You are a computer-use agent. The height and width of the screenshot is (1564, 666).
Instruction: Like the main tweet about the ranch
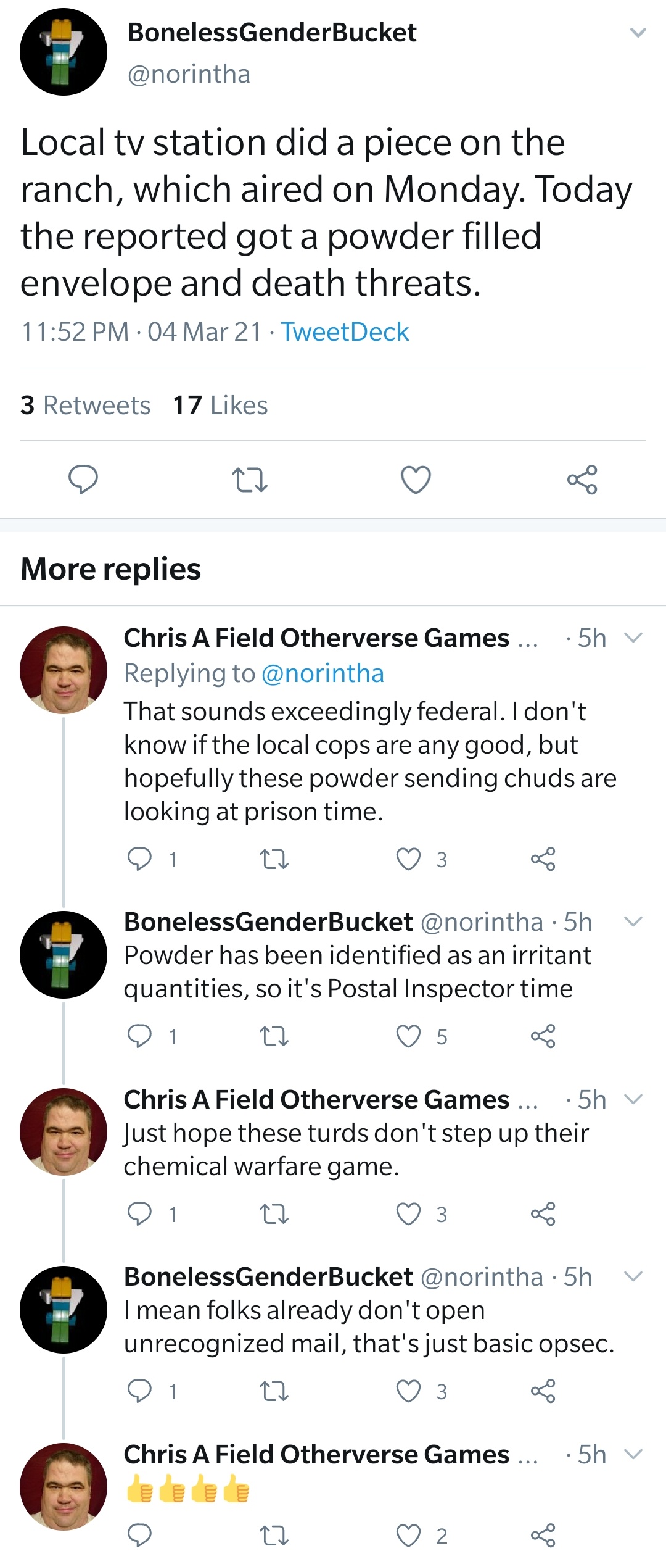(x=416, y=480)
